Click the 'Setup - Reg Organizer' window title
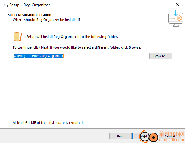This screenshot has width=185, height=143. (x=29, y=5)
